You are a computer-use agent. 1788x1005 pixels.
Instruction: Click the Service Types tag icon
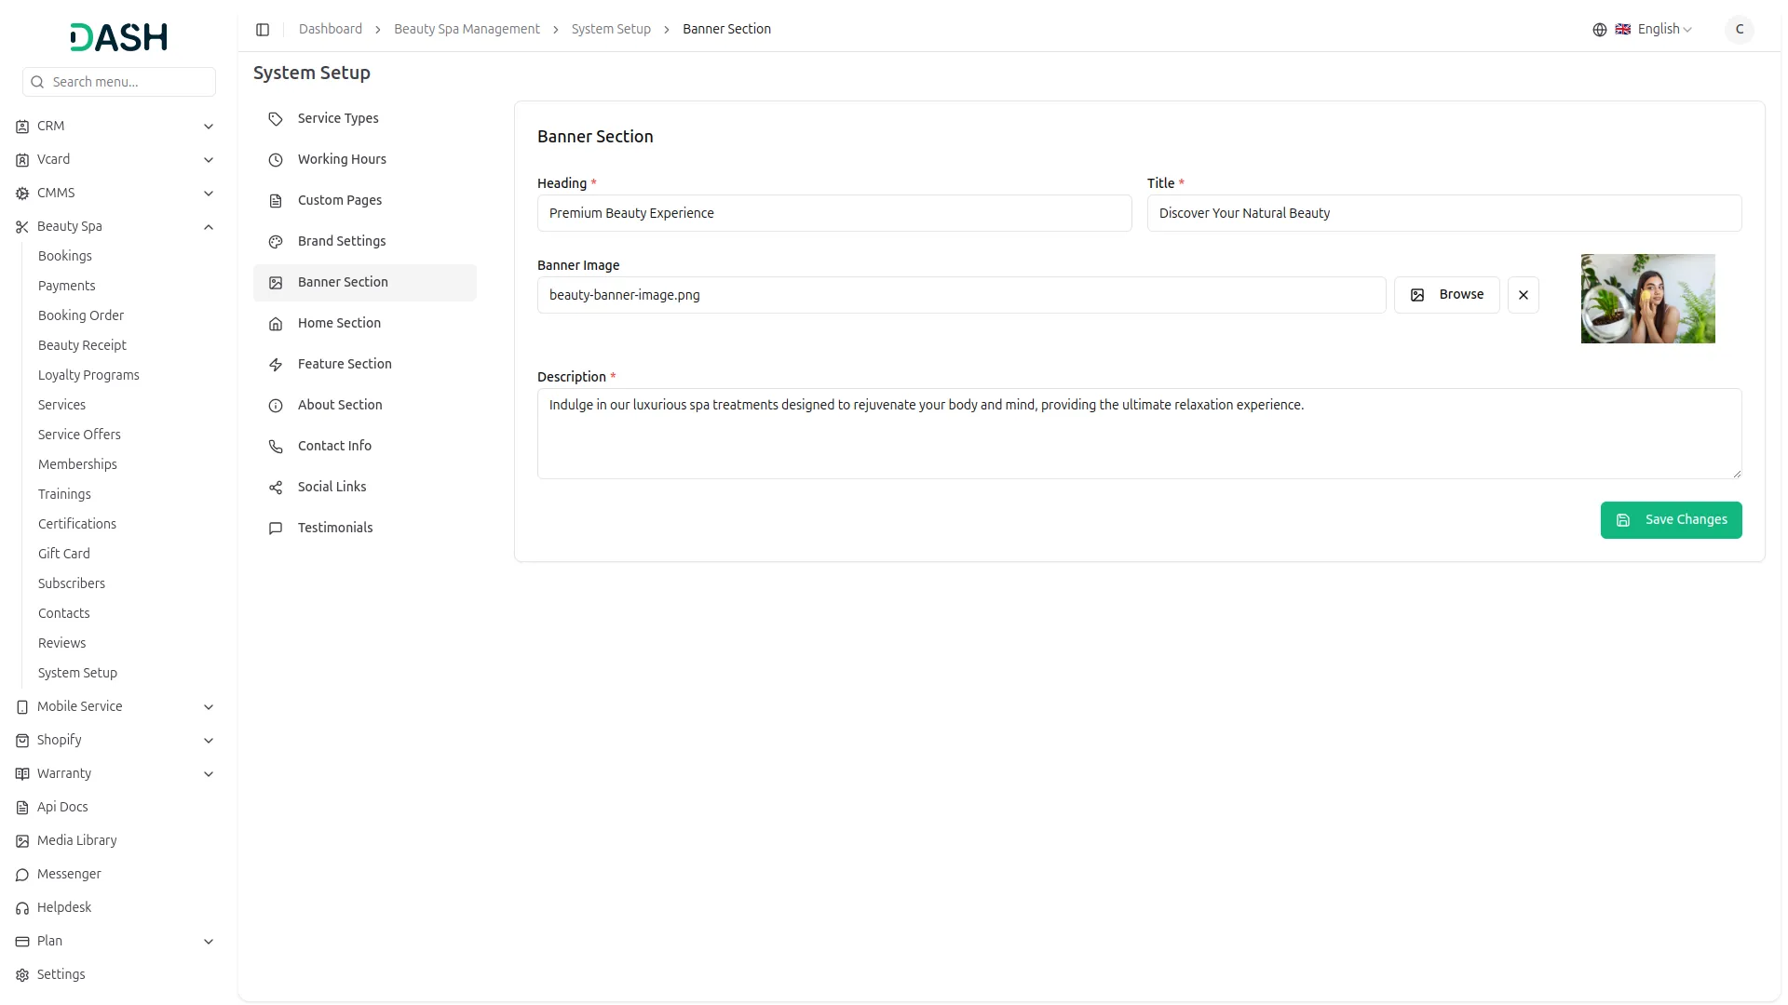tap(276, 119)
